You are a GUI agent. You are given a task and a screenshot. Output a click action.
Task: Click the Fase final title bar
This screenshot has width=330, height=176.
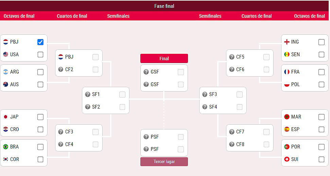[x=164, y=6]
